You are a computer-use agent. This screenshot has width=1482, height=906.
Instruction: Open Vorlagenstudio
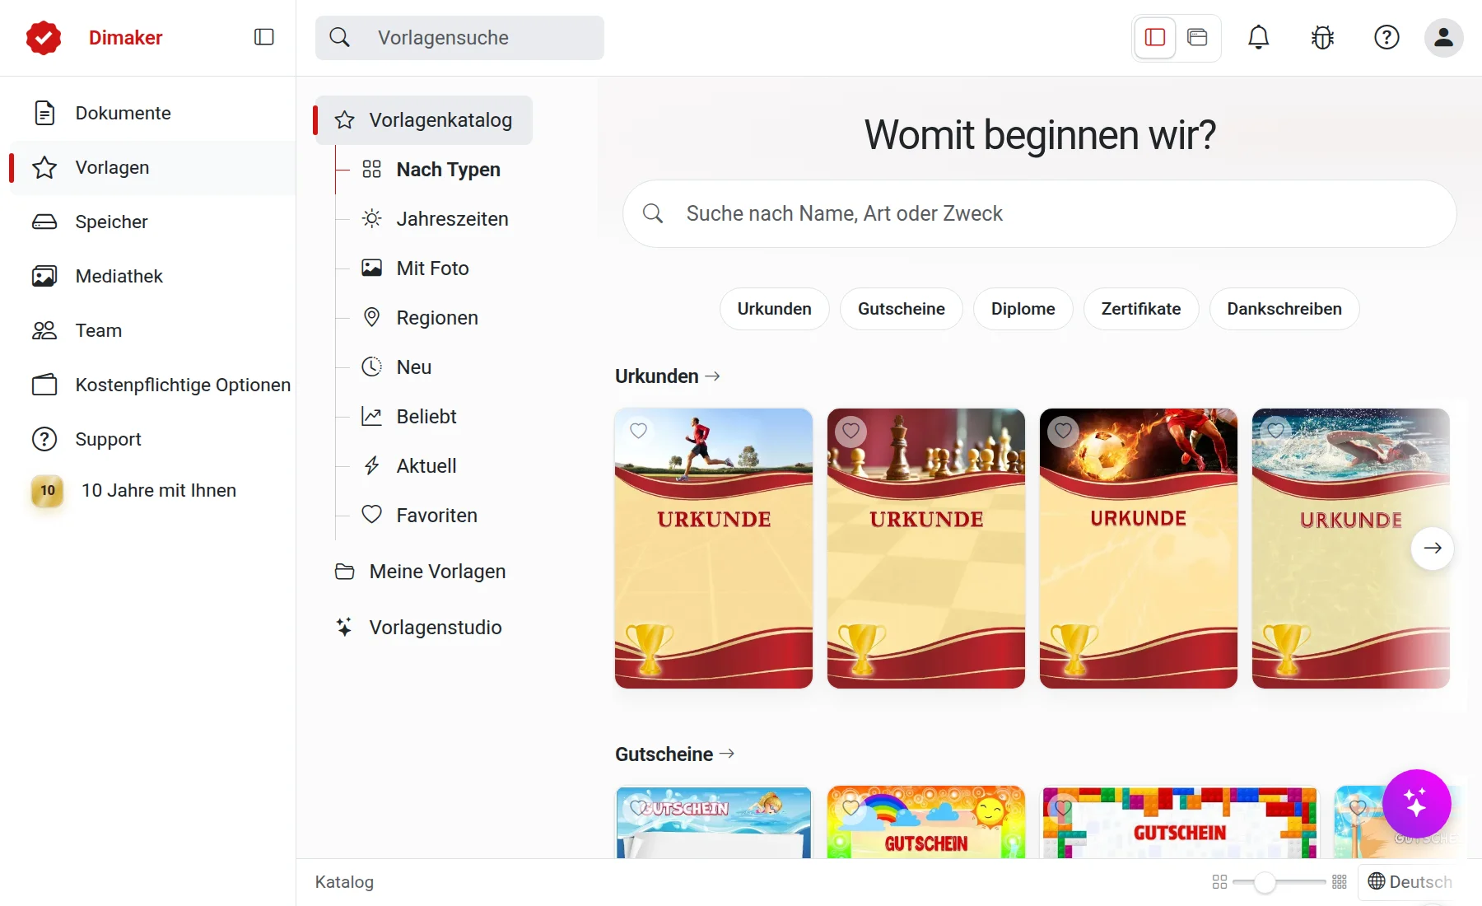click(419, 628)
